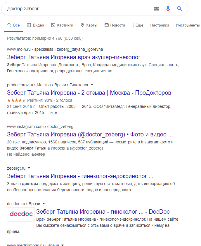Open the ПроДокторов 2 отзыва result
201x246 pixels.
[89, 93]
